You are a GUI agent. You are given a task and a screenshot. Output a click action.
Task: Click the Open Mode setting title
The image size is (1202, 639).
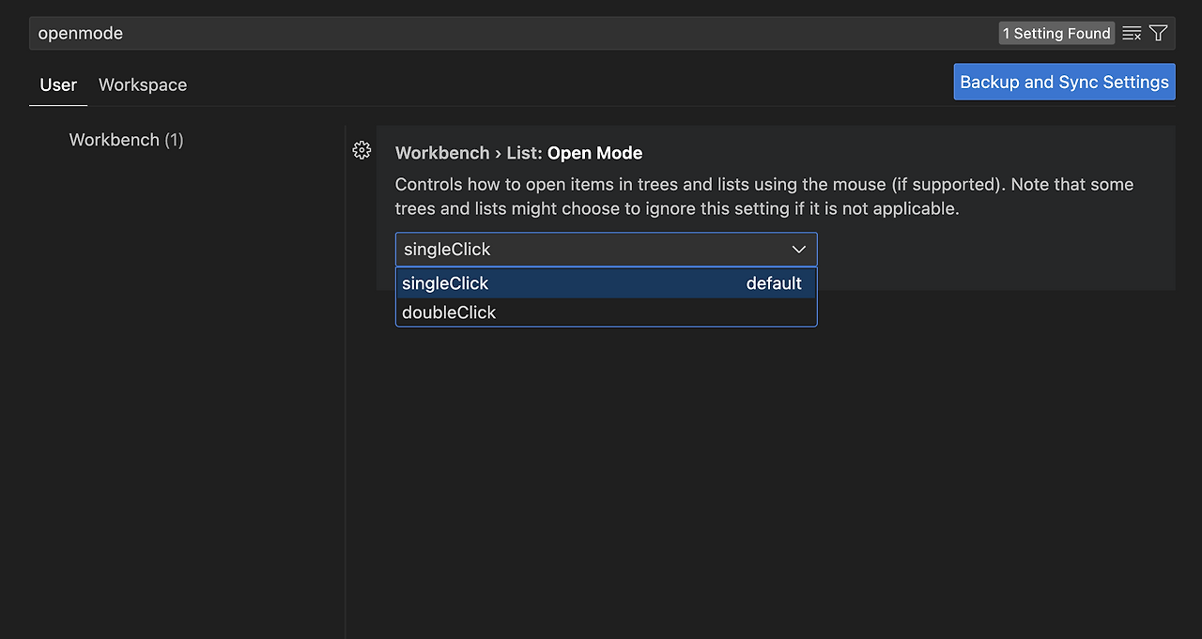click(x=594, y=152)
